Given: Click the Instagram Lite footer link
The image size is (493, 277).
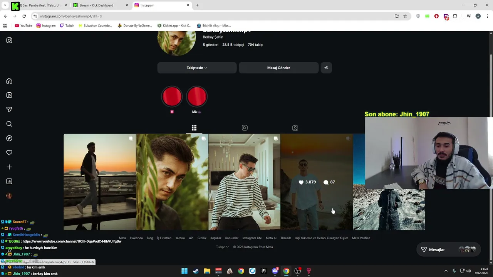Looking at the screenshot, I should (x=252, y=238).
